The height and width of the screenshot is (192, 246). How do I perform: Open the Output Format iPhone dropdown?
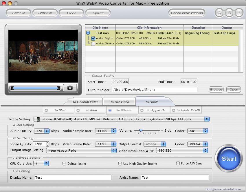tap(155, 144)
